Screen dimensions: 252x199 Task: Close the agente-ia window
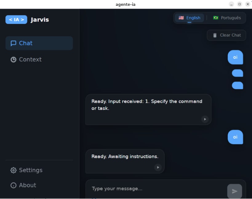(248, 4)
